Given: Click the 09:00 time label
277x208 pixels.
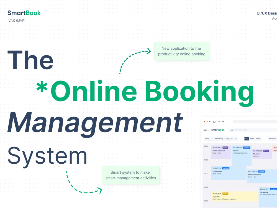Looking at the screenshot, I should tap(206, 146).
